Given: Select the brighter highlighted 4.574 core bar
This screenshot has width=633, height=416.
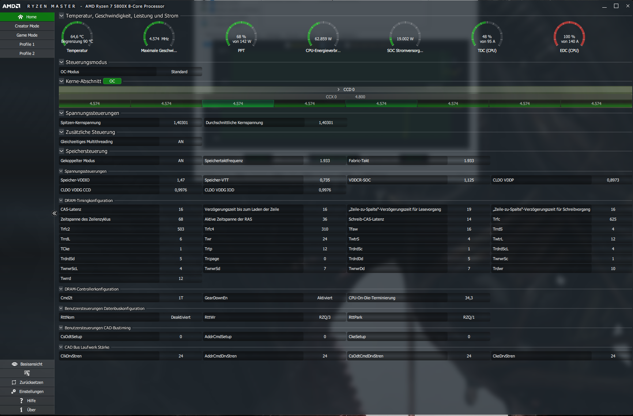Looking at the screenshot, I should tap(238, 104).
